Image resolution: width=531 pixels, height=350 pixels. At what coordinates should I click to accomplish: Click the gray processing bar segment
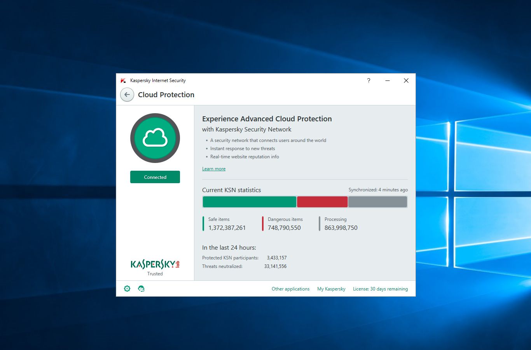[x=377, y=202]
